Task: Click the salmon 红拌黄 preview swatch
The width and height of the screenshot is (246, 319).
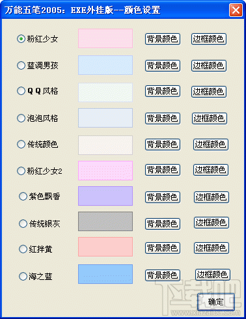Action: [x=105, y=247]
